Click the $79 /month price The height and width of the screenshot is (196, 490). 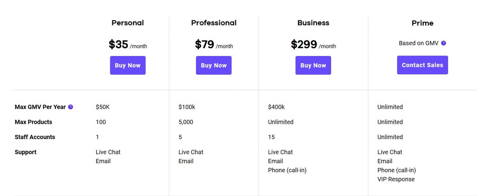[214, 45]
